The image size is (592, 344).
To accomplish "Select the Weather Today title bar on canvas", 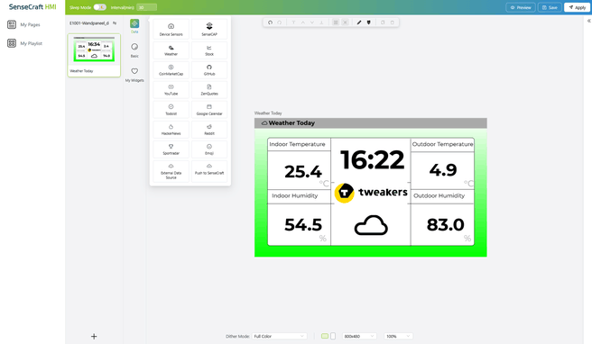I will pyautogui.click(x=370, y=122).
